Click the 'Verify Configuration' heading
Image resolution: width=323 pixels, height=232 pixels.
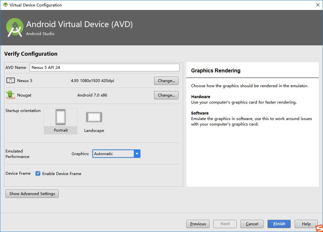click(x=31, y=54)
